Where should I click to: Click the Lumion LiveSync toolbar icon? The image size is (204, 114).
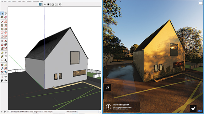point(40,4)
